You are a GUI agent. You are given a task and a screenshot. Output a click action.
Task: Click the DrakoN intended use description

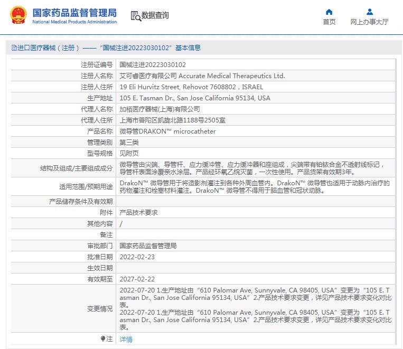pyautogui.click(x=255, y=186)
